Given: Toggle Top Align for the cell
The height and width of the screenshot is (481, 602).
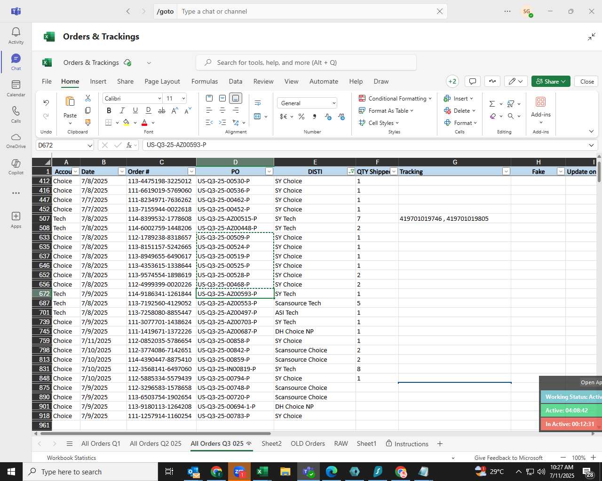Looking at the screenshot, I should pyautogui.click(x=209, y=98).
